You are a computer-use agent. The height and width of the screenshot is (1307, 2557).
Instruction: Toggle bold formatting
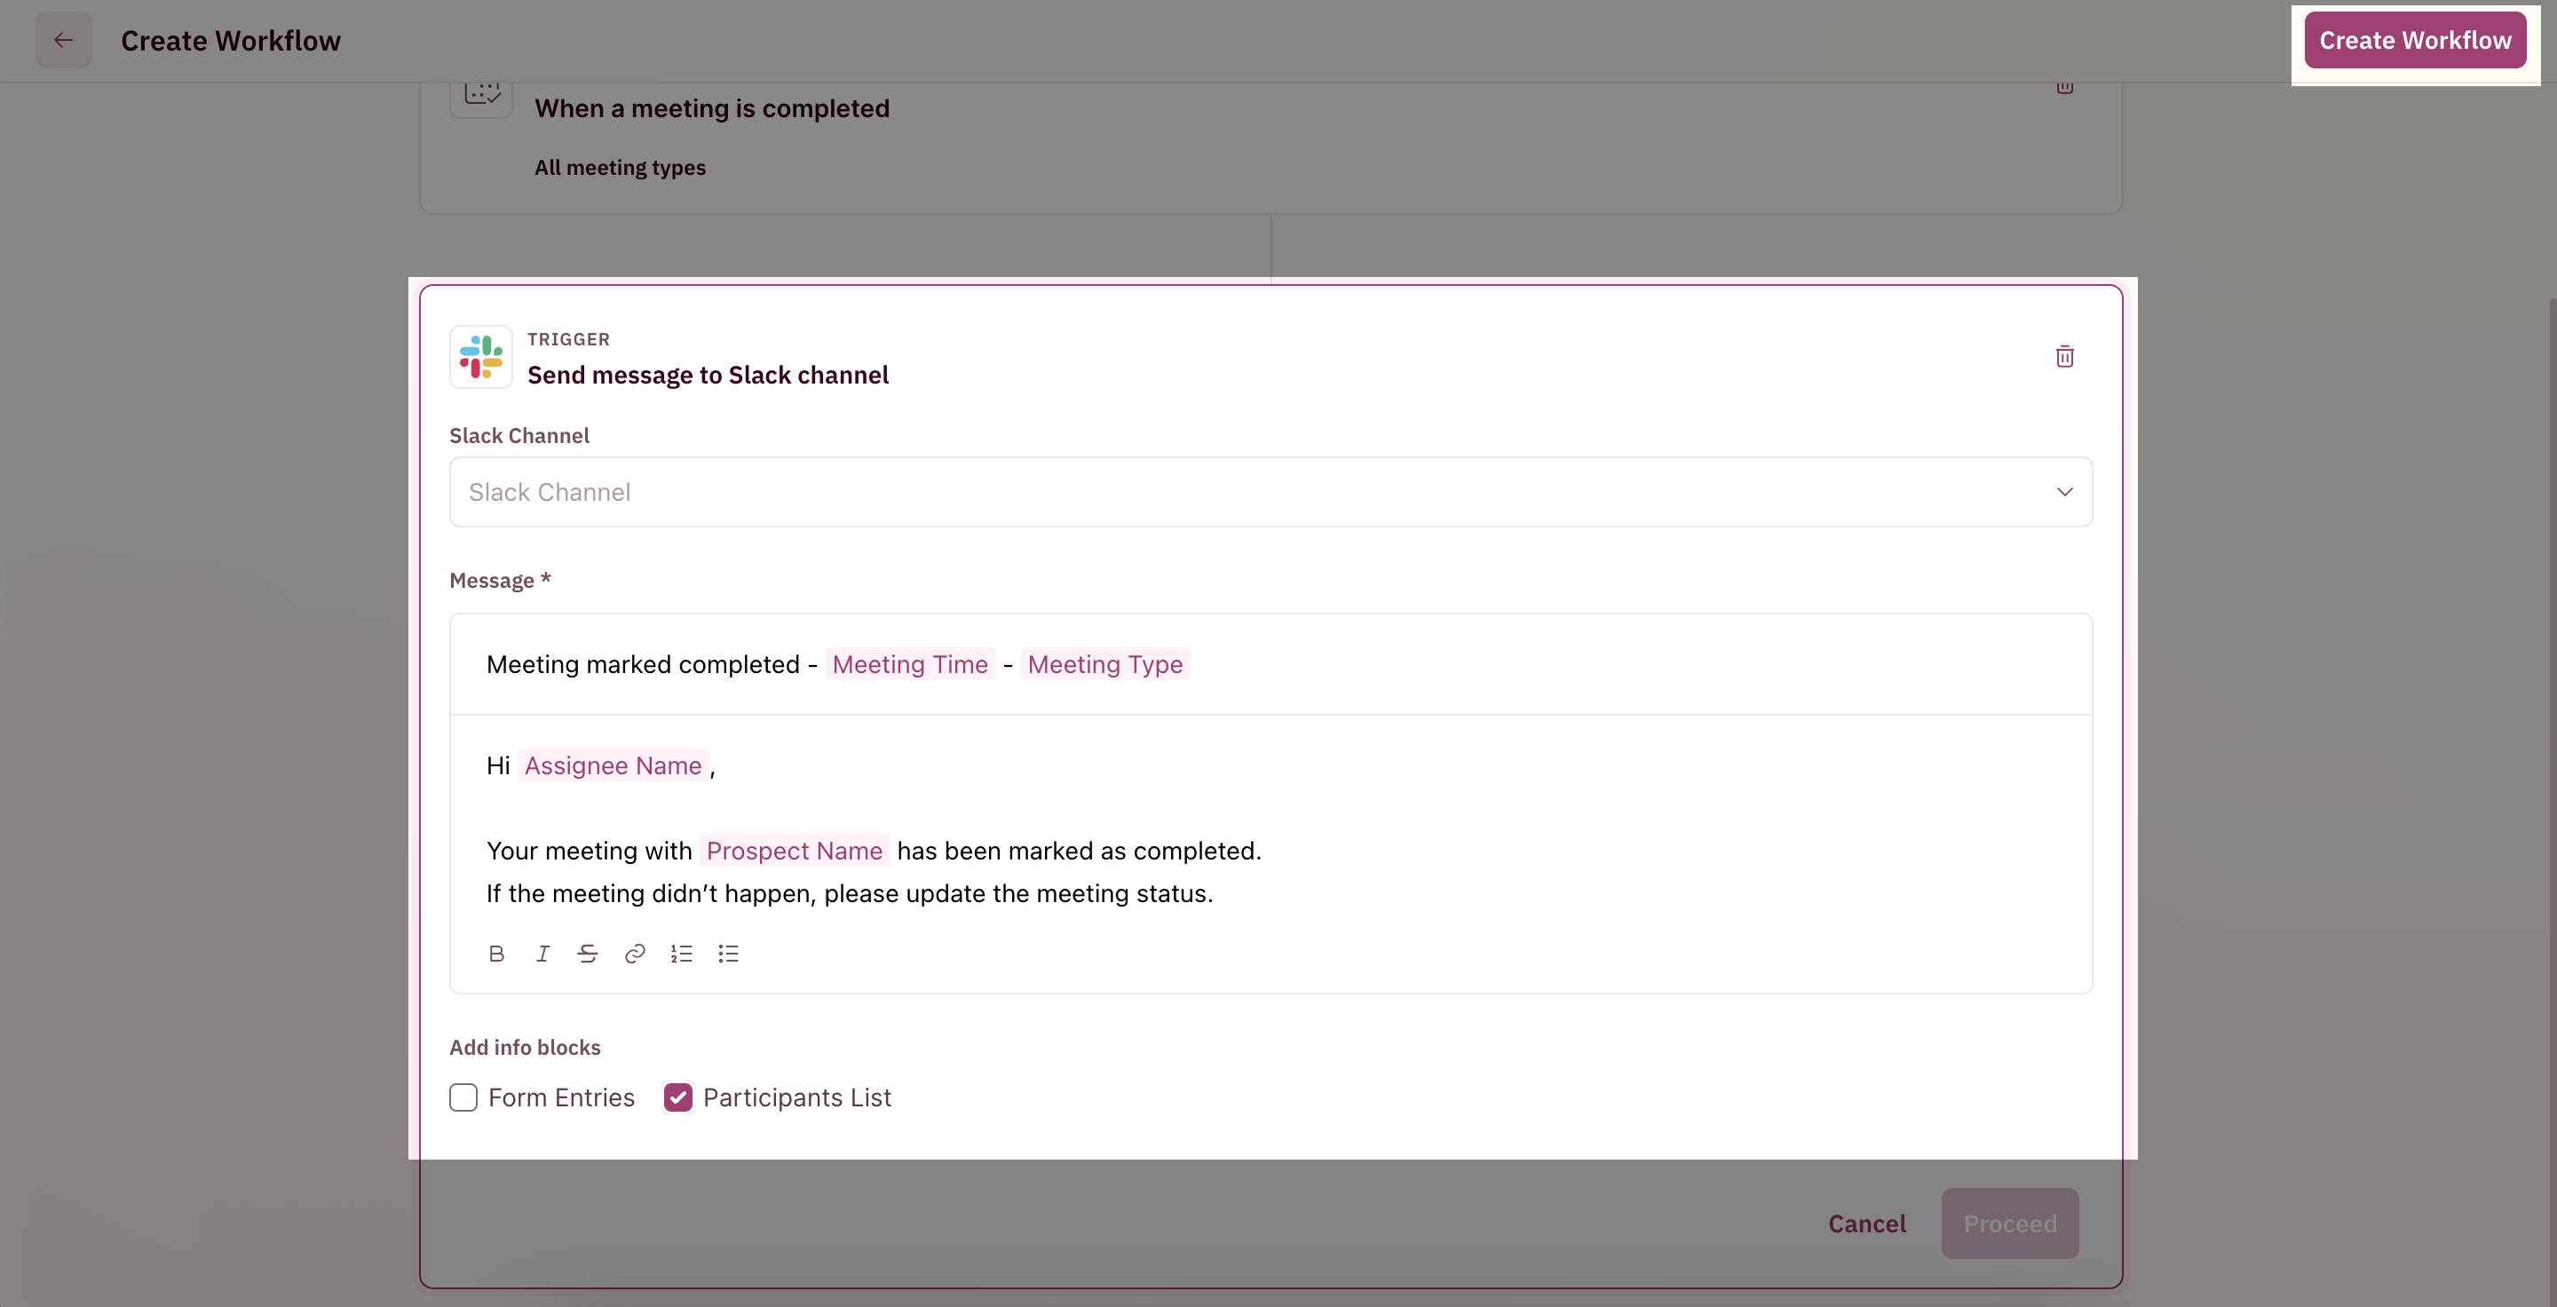coord(496,954)
